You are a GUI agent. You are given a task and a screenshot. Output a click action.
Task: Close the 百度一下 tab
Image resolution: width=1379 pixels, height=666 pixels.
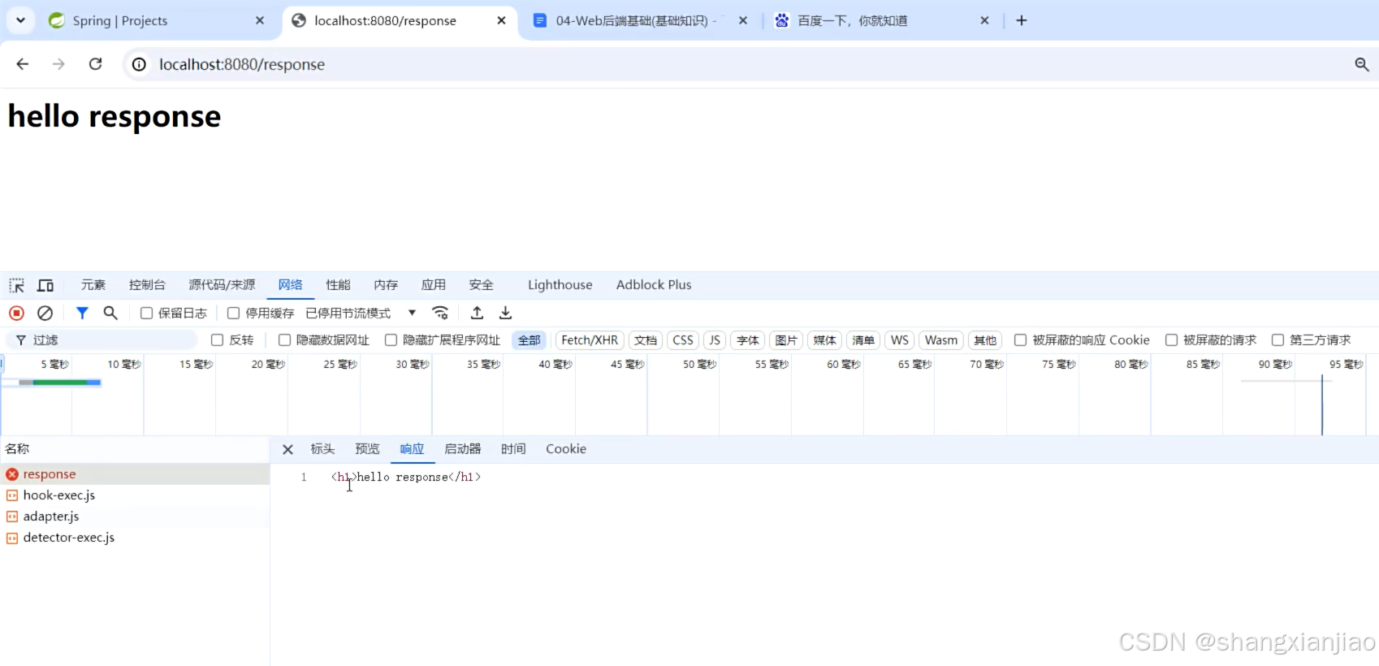(x=984, y=20)
